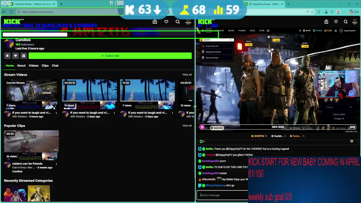
Task: Click heart icon in PoppaPinky window header
Action: [x=336, y=22]
